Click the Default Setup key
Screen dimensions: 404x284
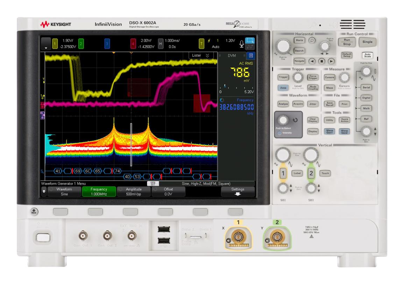pos(347,55)
